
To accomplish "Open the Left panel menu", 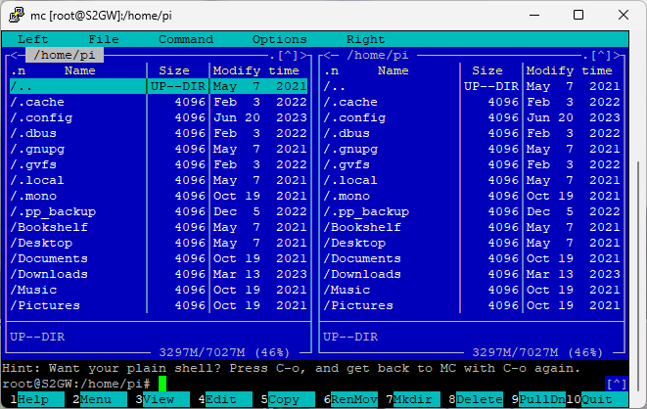I will tap(32, 39).
